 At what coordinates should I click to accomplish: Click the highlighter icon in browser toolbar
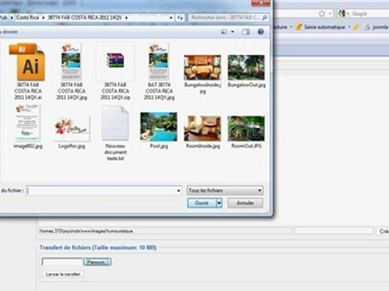[x=356, y=27]
